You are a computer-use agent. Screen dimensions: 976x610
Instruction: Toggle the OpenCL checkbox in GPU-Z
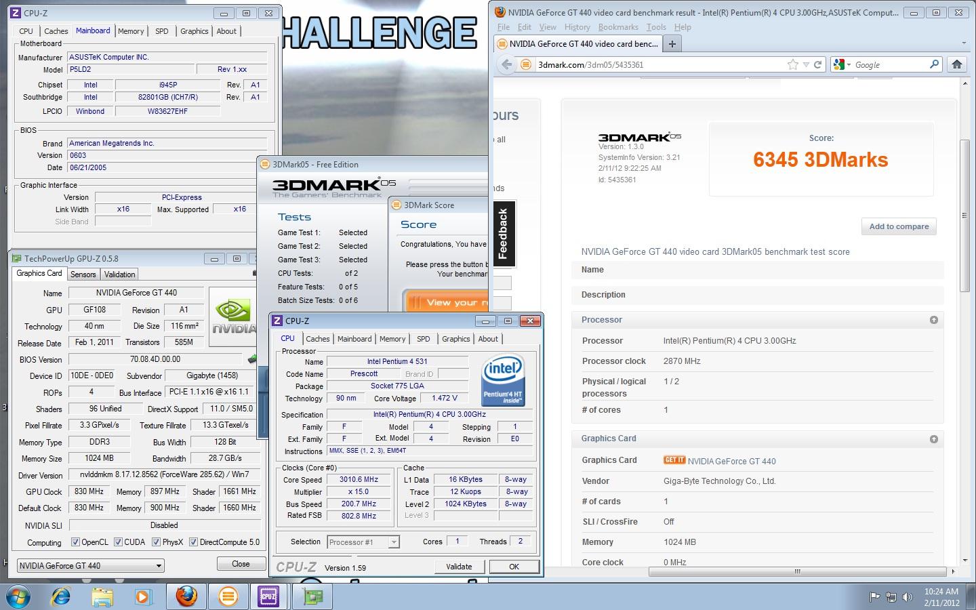(x=75, y=542)
